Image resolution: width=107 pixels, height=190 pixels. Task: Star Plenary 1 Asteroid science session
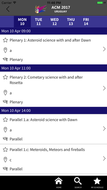coord(5,40)
